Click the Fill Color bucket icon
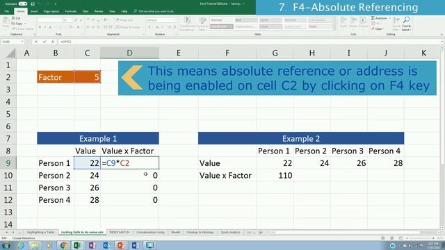 (70, 27)
